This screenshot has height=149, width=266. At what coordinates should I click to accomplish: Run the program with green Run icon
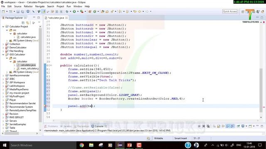click(74, 12)
